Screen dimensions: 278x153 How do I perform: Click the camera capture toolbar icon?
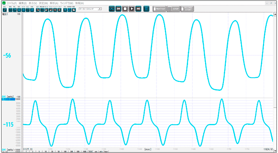(24, 10)
